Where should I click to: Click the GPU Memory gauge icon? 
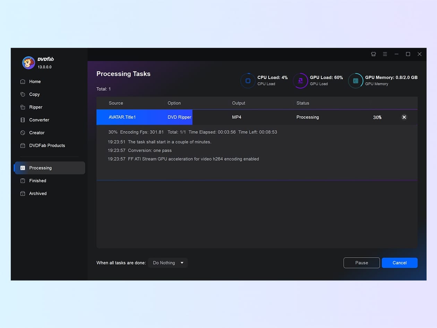pyautogui.click(x=355, y=81)
